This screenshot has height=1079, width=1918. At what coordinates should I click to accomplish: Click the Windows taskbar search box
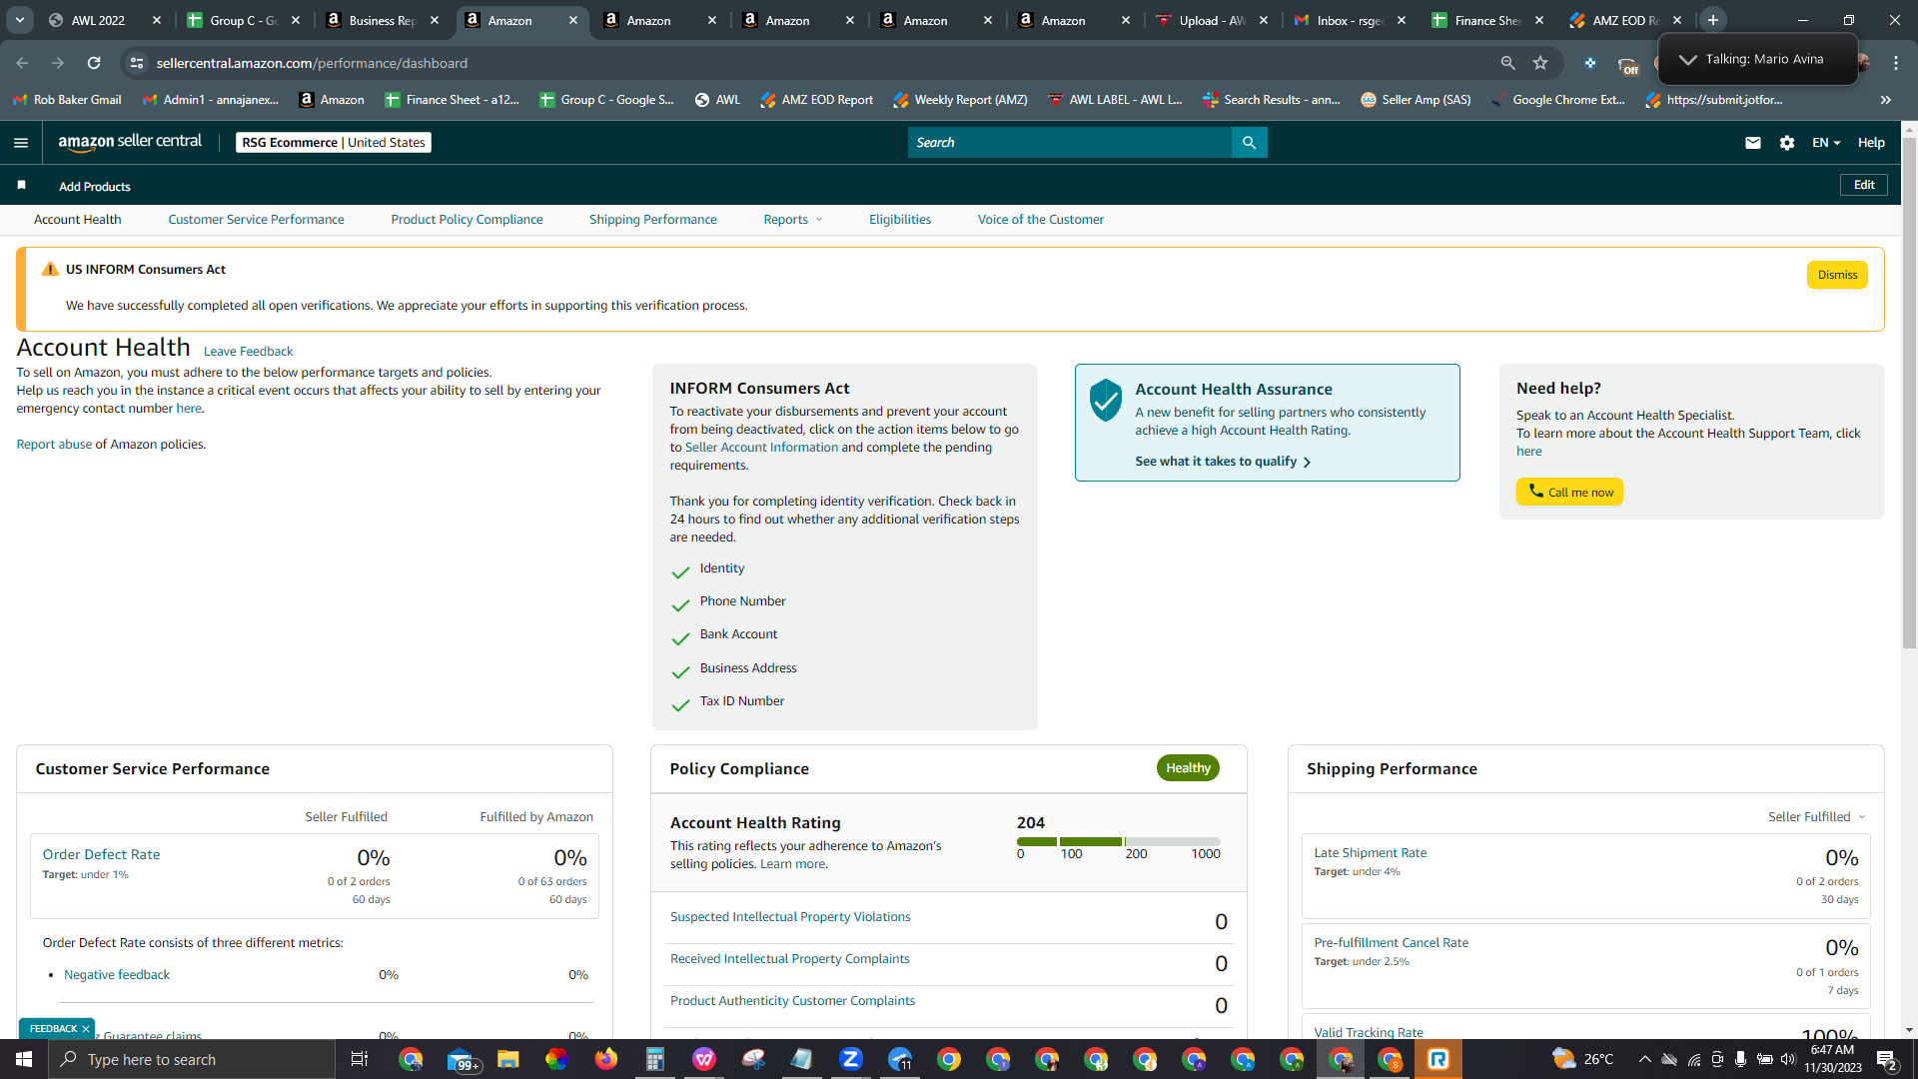click(192, 1059)
